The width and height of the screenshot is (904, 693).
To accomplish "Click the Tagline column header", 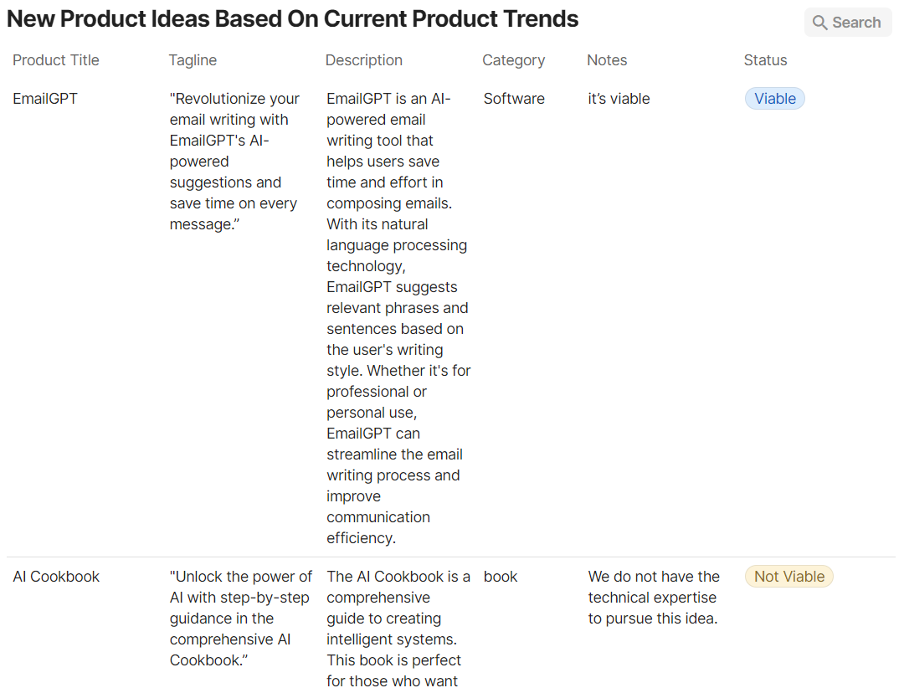I will (x=193, y=60).
